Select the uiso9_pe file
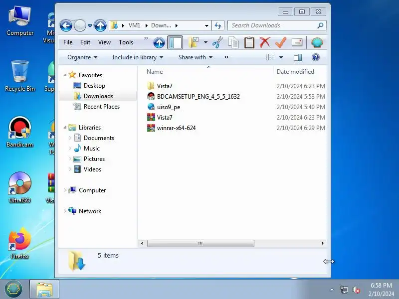 pyautogui.click(x=169, y=107)
